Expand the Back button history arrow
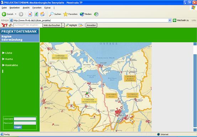Viewport: 197px width, 137px height. [x=16, y=14]
